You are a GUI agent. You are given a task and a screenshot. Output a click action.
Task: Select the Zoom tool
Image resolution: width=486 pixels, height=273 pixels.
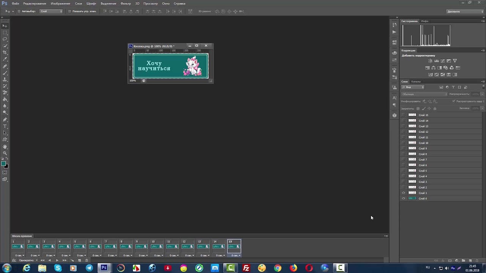point(5,153)
